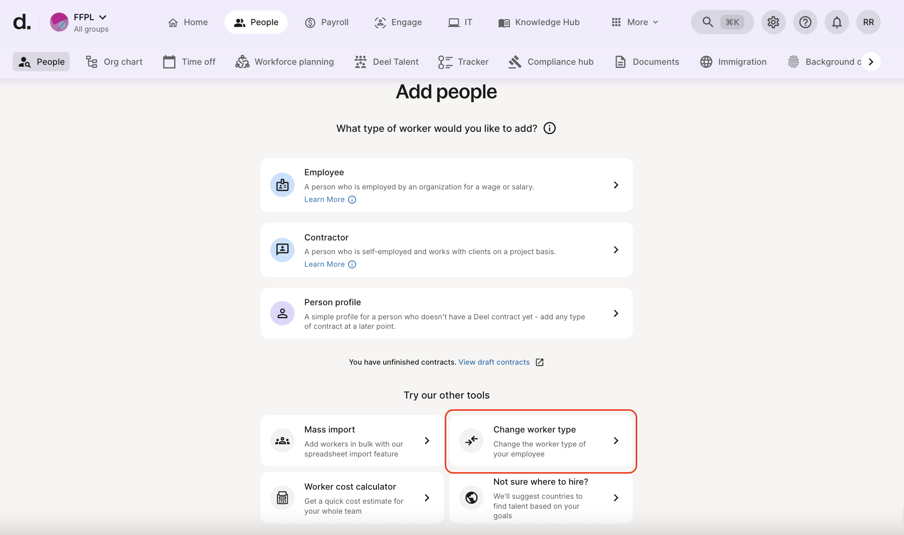This screenshot has height=535, width=904.
Task: Open the IT tab
Action: point(460,22)
